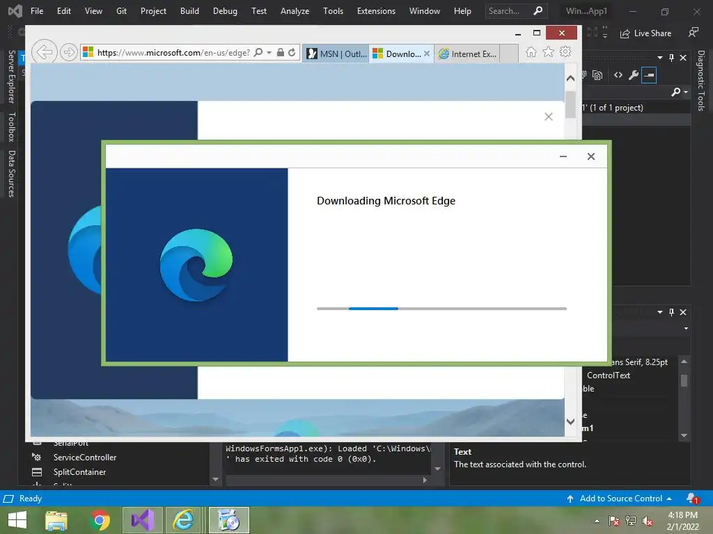Click the Internet Explorer back arrow button

tap(44, 52)
